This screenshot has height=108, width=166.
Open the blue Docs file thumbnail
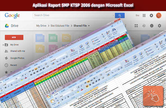point(40,38)
